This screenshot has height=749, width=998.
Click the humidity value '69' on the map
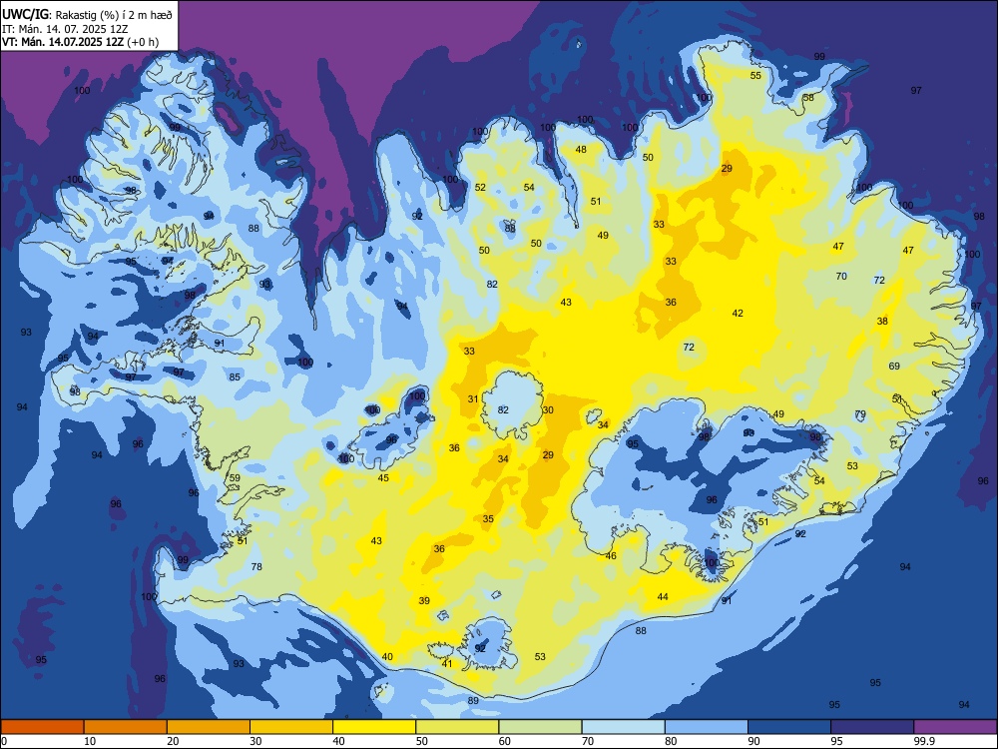(x=894, y=366)
